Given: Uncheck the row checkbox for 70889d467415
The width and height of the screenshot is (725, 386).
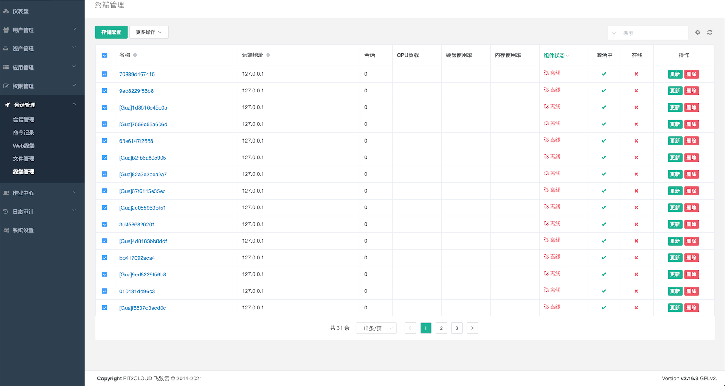Looking at the screenshot, I should (105, 74).
